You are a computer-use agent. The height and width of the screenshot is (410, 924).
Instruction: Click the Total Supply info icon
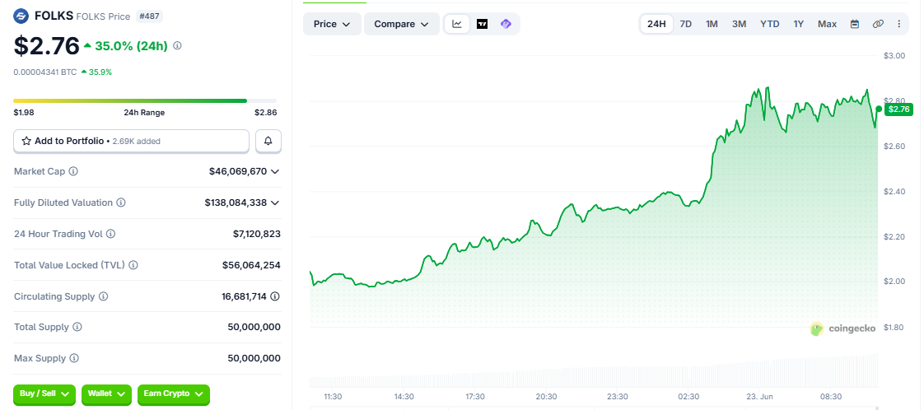point(77,327)
